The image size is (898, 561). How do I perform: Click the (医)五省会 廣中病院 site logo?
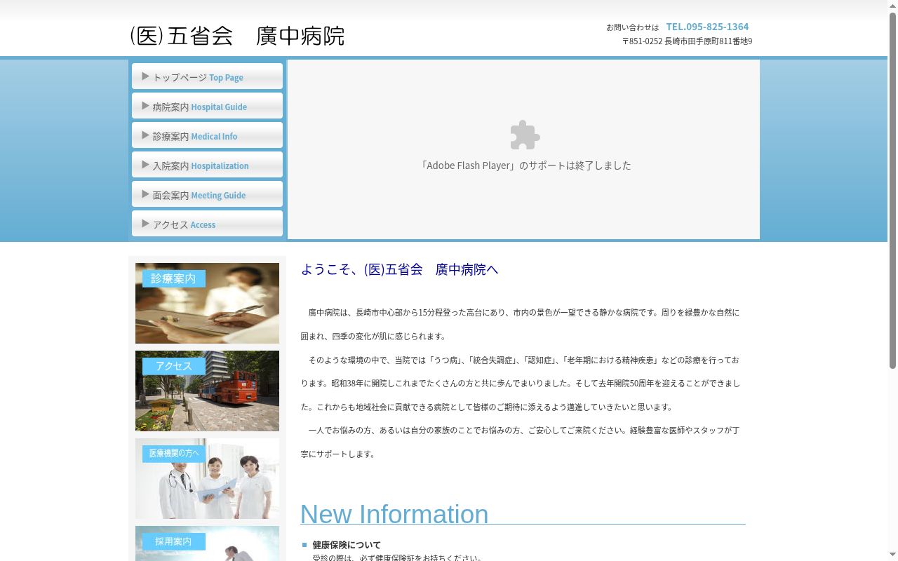[237, 36]
